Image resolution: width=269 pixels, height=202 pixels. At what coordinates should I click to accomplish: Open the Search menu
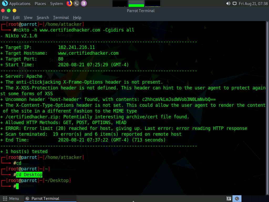coord(43,18)
